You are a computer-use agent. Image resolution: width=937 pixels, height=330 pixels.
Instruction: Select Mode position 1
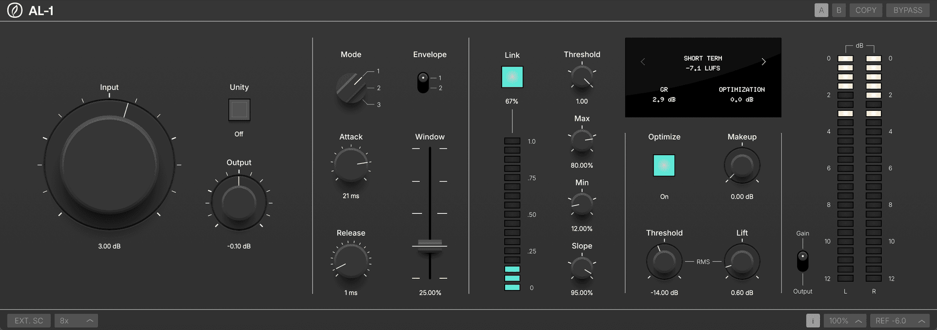pyautogui.click(x=378, y=71)
